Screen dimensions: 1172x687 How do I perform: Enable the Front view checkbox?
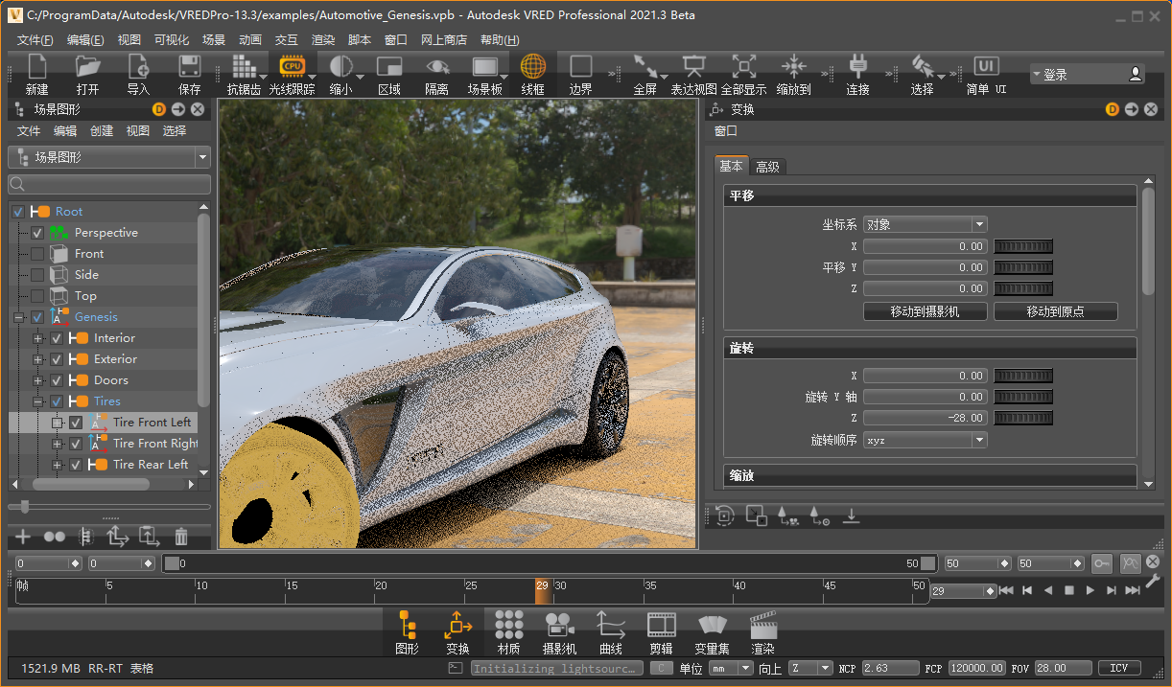37,254
